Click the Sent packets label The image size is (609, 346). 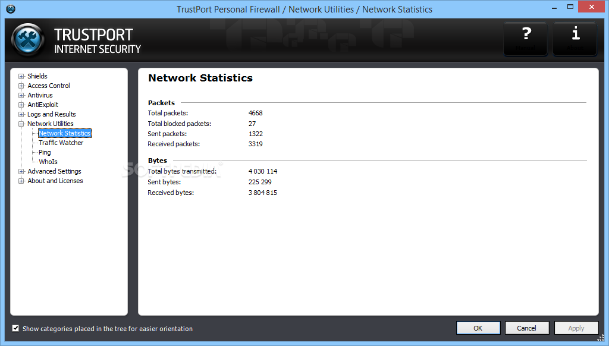167,134
